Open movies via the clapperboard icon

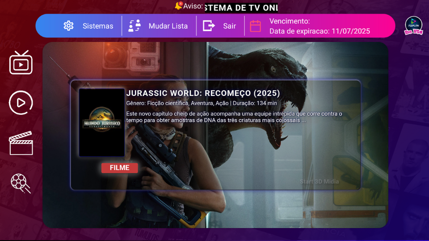click(x=21, y=143)
